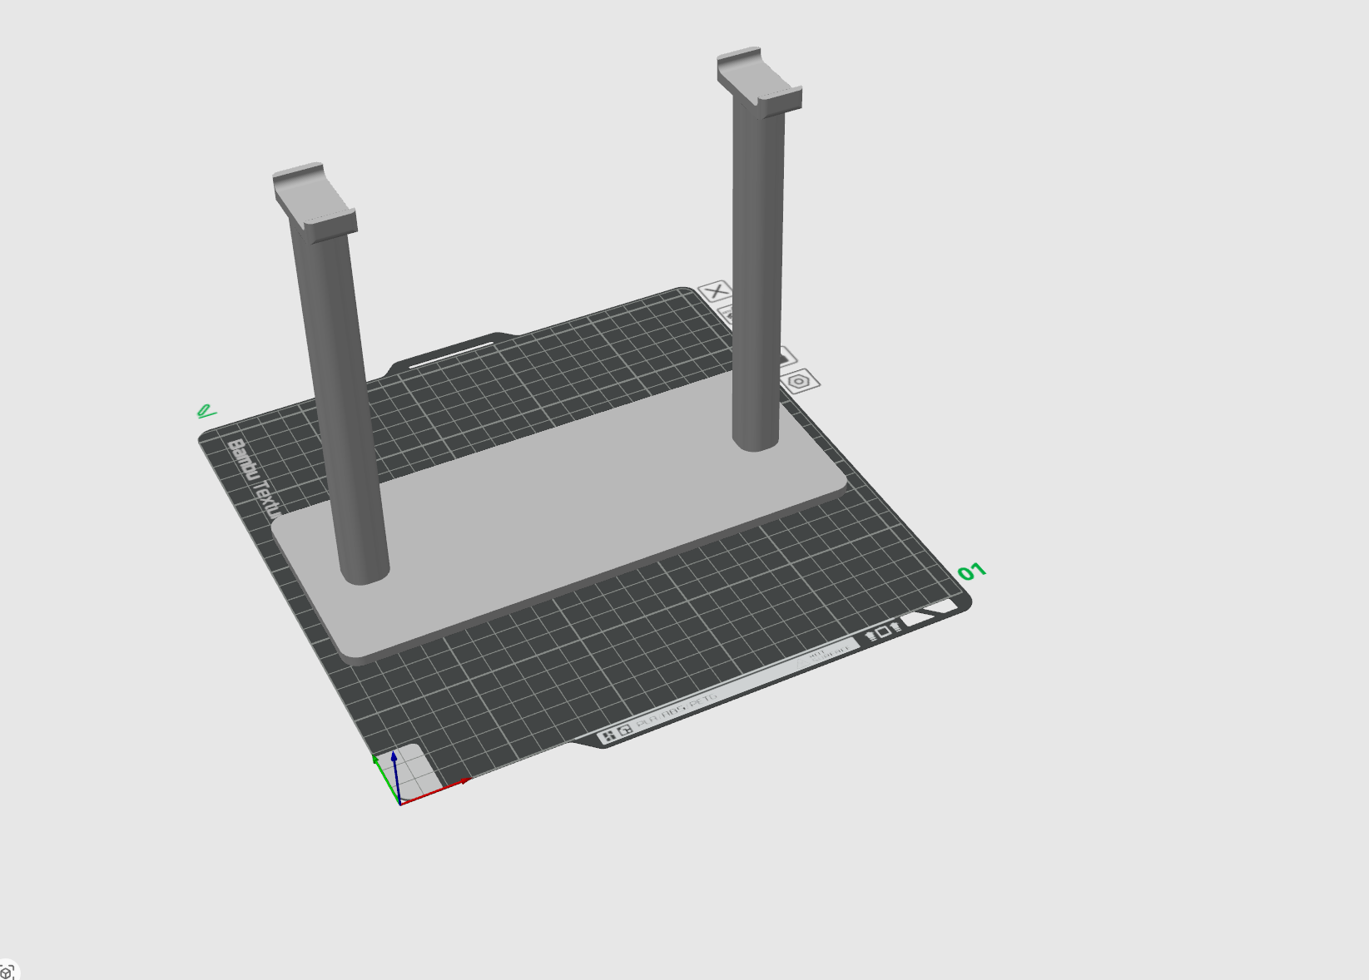Click the plate X remove icon
This screenshot has height=980, width=1369.
pyautogui.click(x=716, y=291)
